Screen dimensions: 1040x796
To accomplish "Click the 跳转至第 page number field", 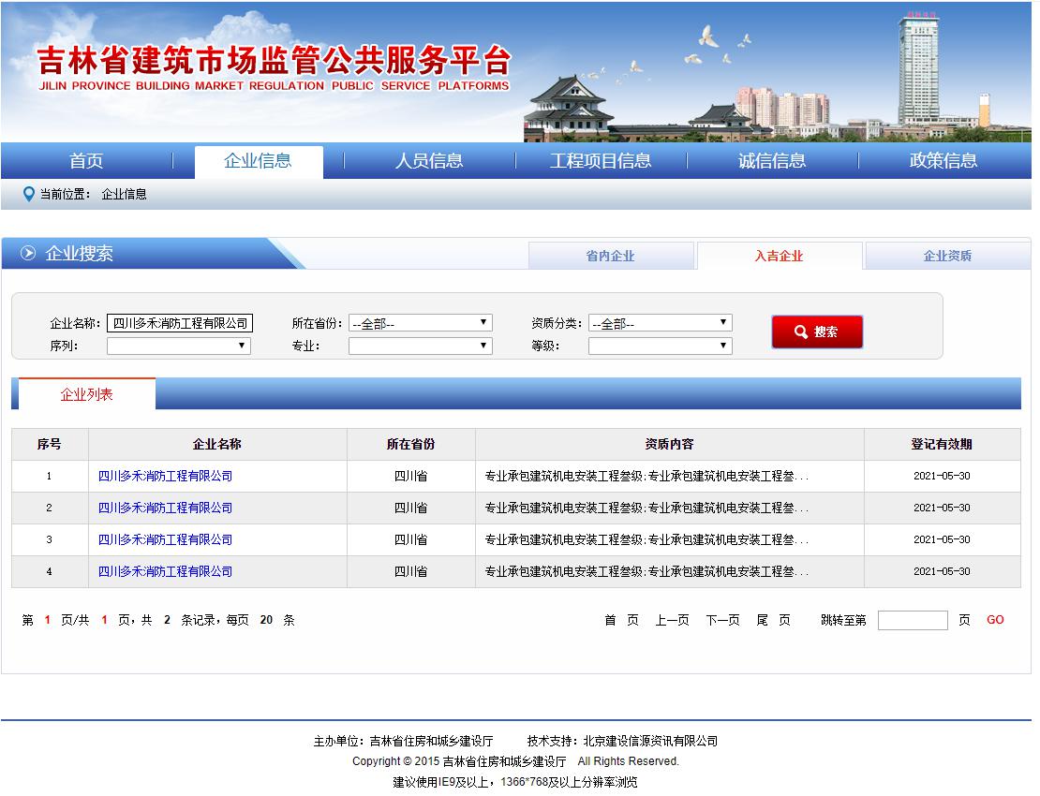I will point(913,620).
